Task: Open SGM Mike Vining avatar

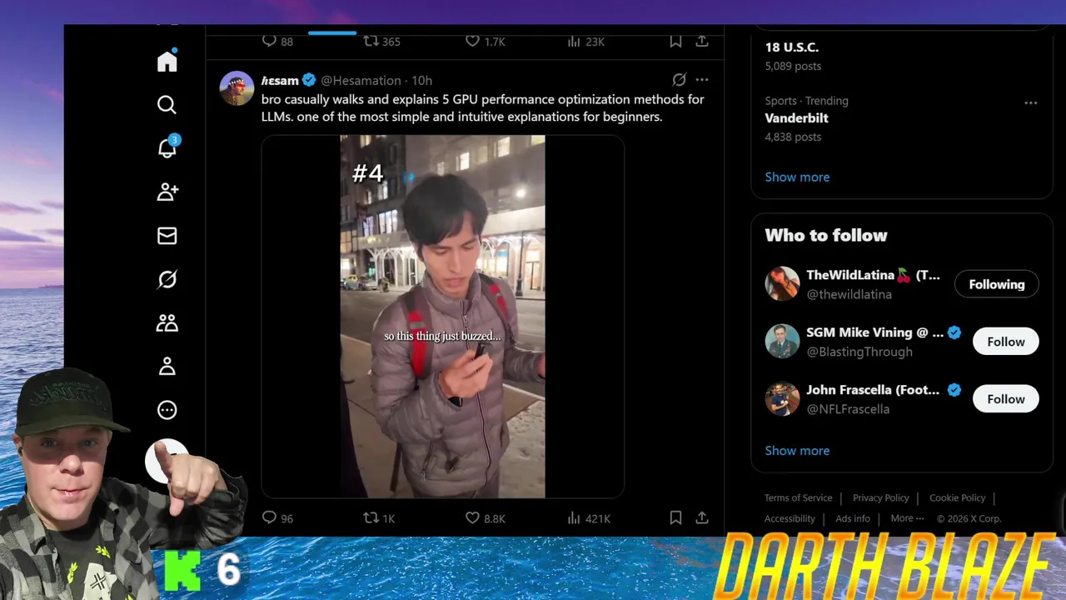Action: coord(782,341)
